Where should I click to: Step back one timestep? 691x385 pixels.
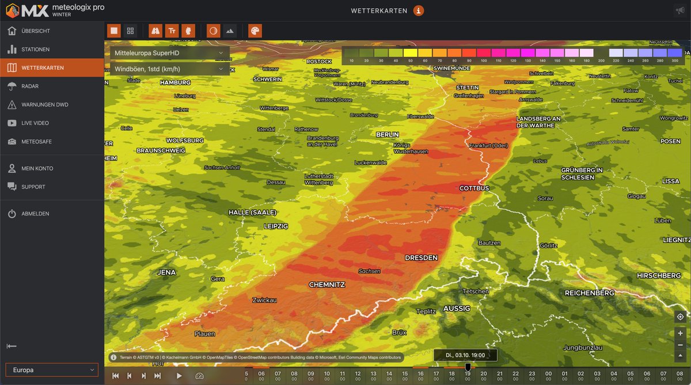click(130, 376)
